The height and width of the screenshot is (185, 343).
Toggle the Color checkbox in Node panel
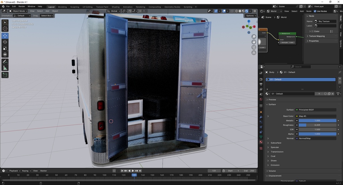312,31
